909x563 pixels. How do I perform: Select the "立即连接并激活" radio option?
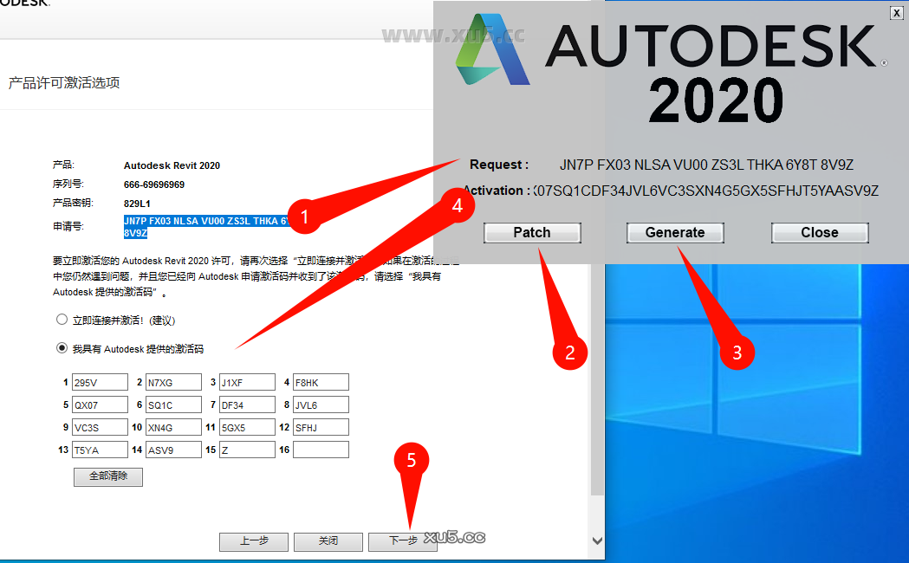(x=62, y=319)
